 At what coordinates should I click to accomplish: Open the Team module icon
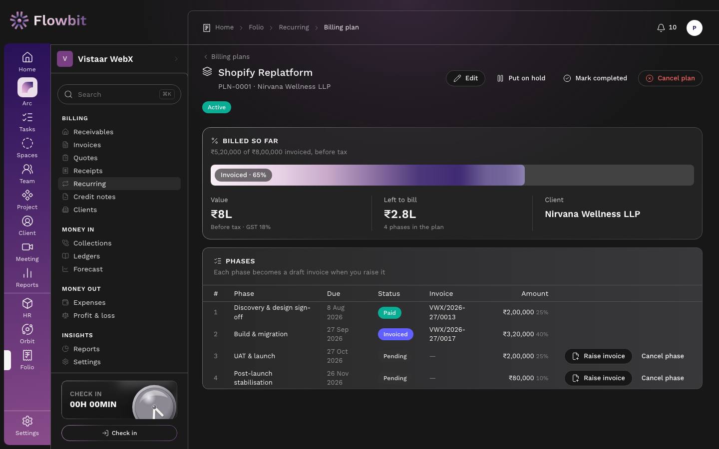(x=27, y=174)
